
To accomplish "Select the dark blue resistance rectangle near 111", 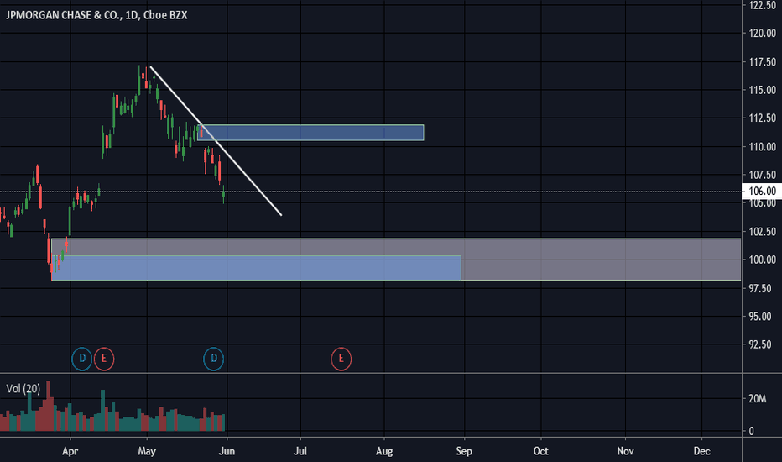I will coord(310,133).
